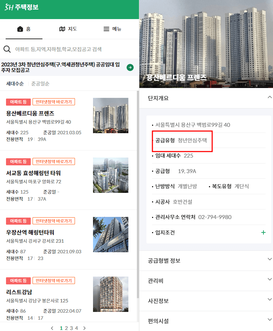
Task: Open the 메뉴 tab
Action: coord(112,29)
